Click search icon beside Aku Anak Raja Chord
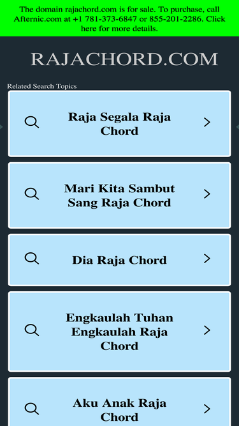 [32, 409]
